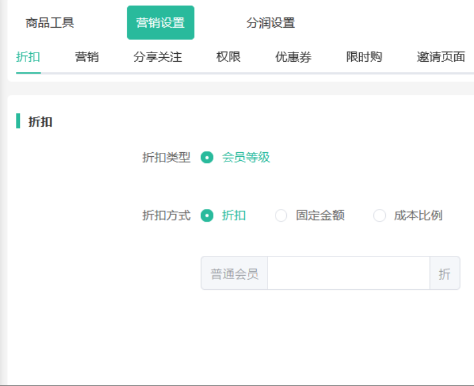Go to the 邀请页面 sub-tab
Viewport: 474px width, 386px height.
point(441,57)
